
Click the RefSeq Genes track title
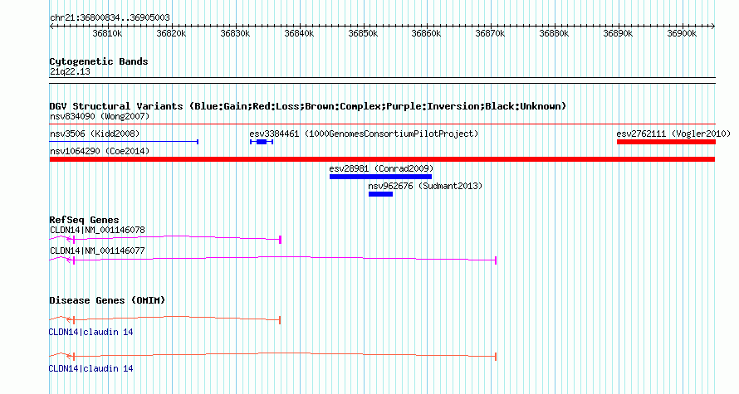[85, 220]
